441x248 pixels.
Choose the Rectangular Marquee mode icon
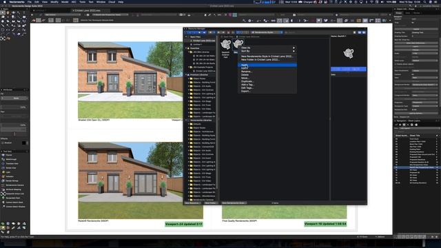pyautogui.click(x=39, y=20)
